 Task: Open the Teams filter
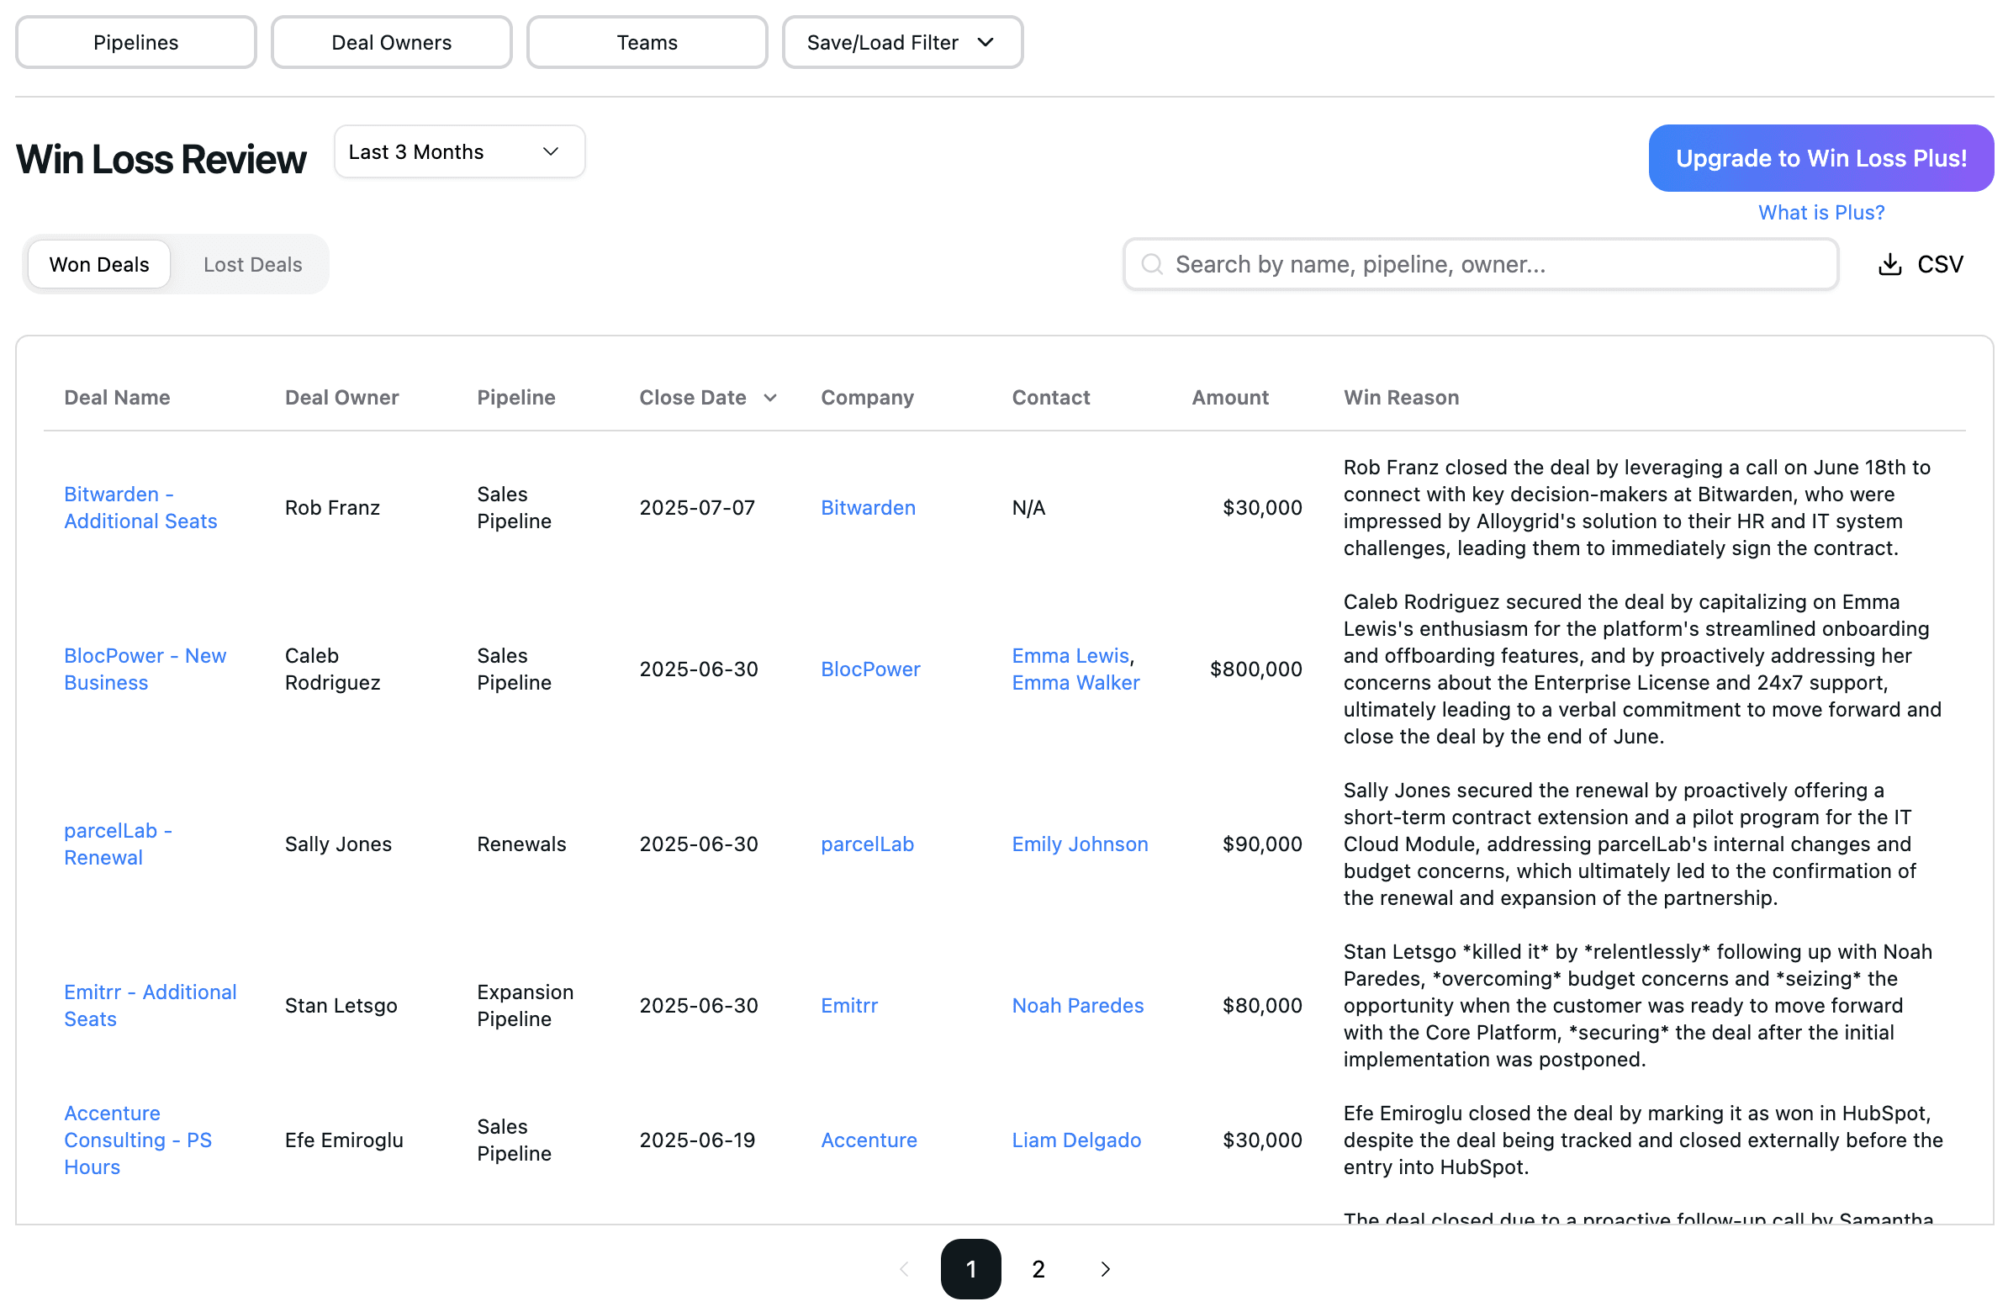[647, 41]
